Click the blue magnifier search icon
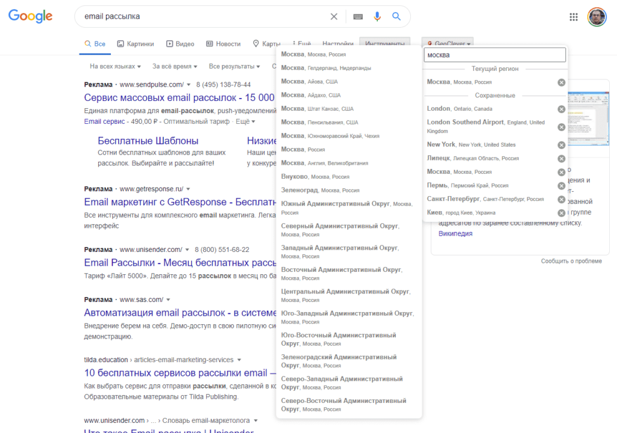 (396, 16)
